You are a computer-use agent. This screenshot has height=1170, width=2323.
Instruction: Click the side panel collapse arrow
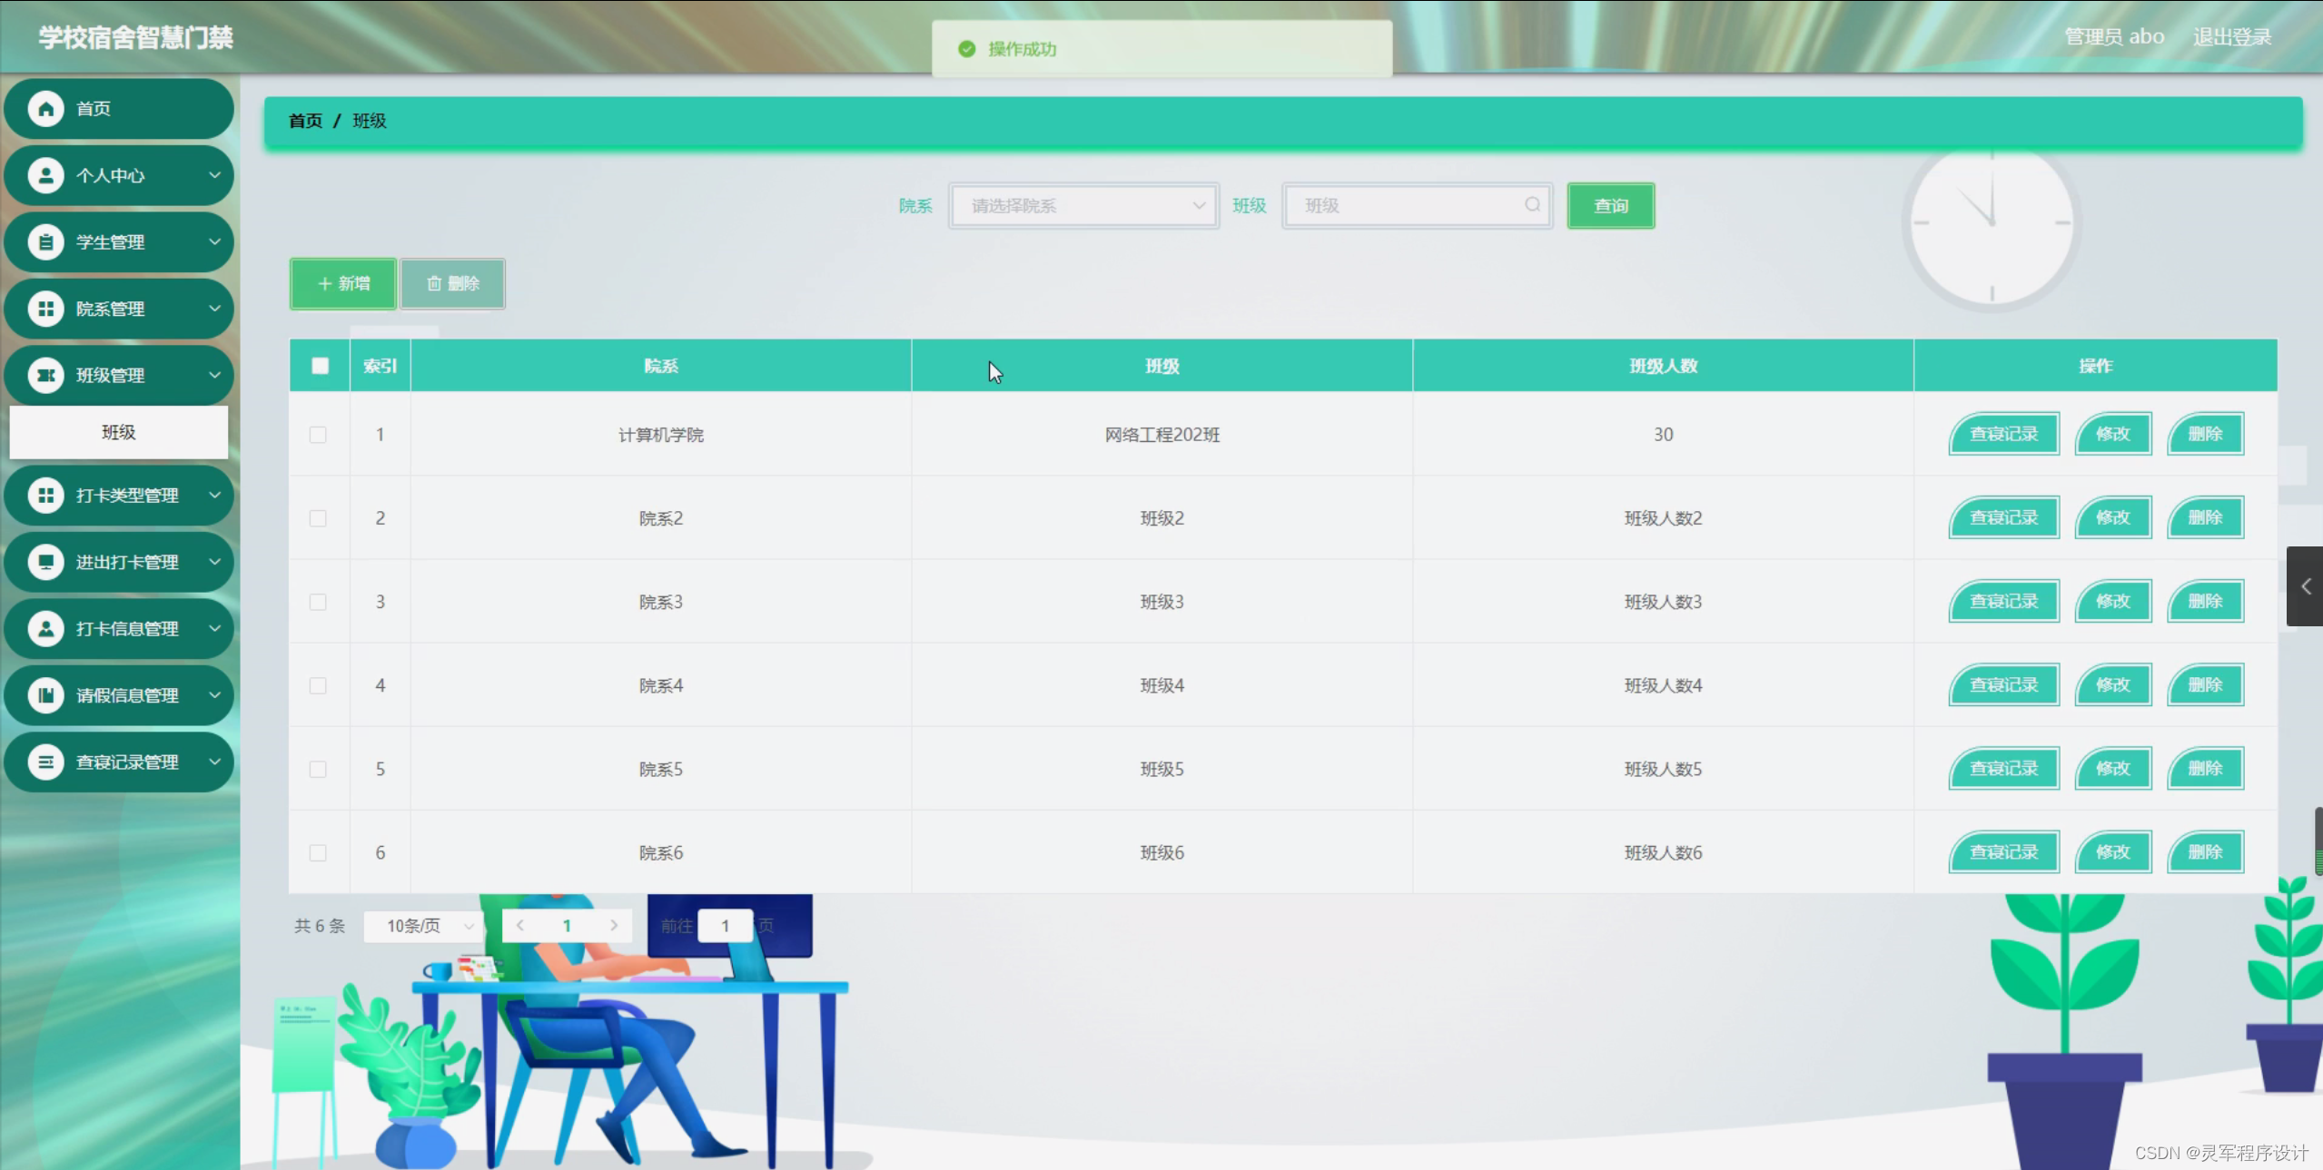click(2305, 586)
